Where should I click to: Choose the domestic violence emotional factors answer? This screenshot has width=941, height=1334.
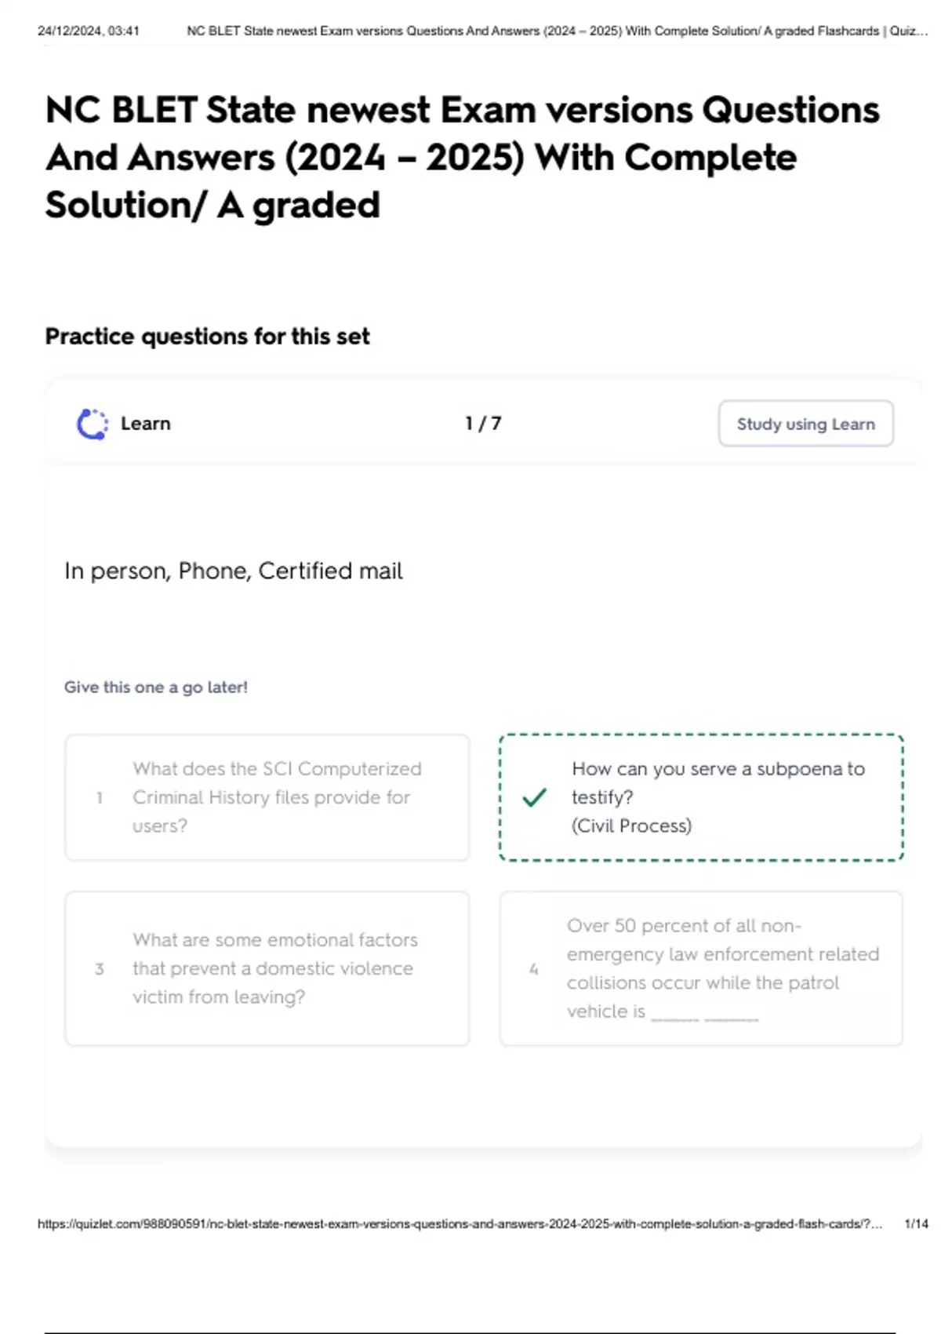[x=267, y=968]
